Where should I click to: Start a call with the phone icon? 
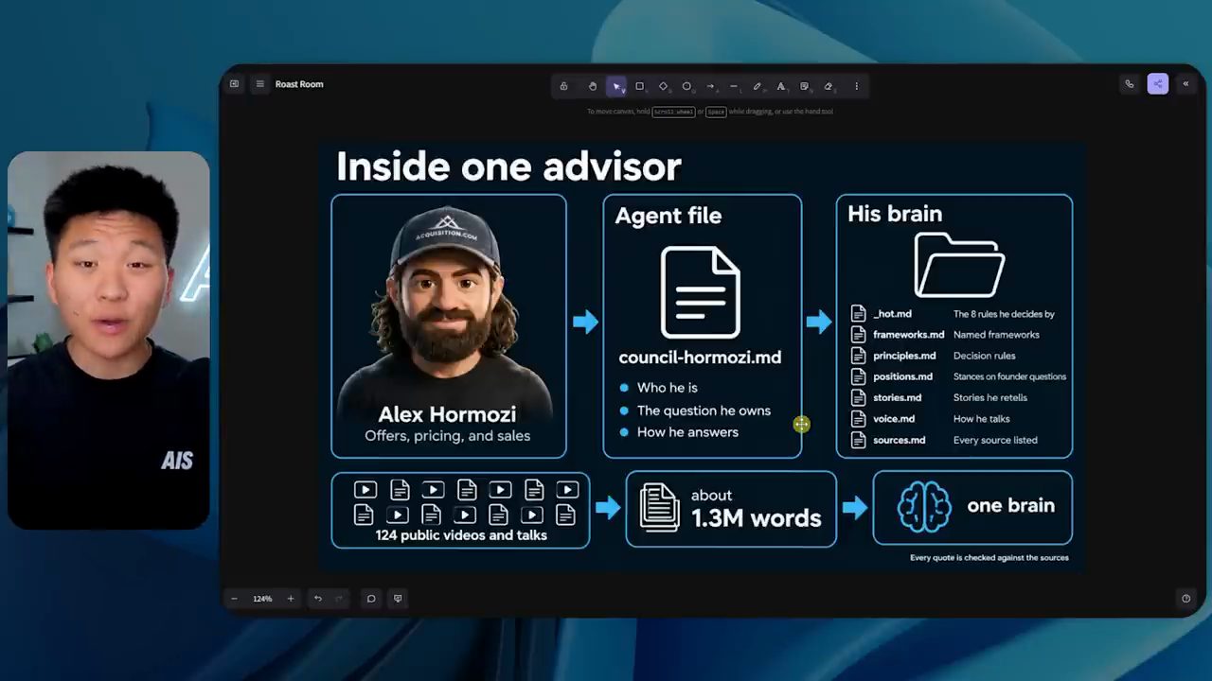(1130, 84)
